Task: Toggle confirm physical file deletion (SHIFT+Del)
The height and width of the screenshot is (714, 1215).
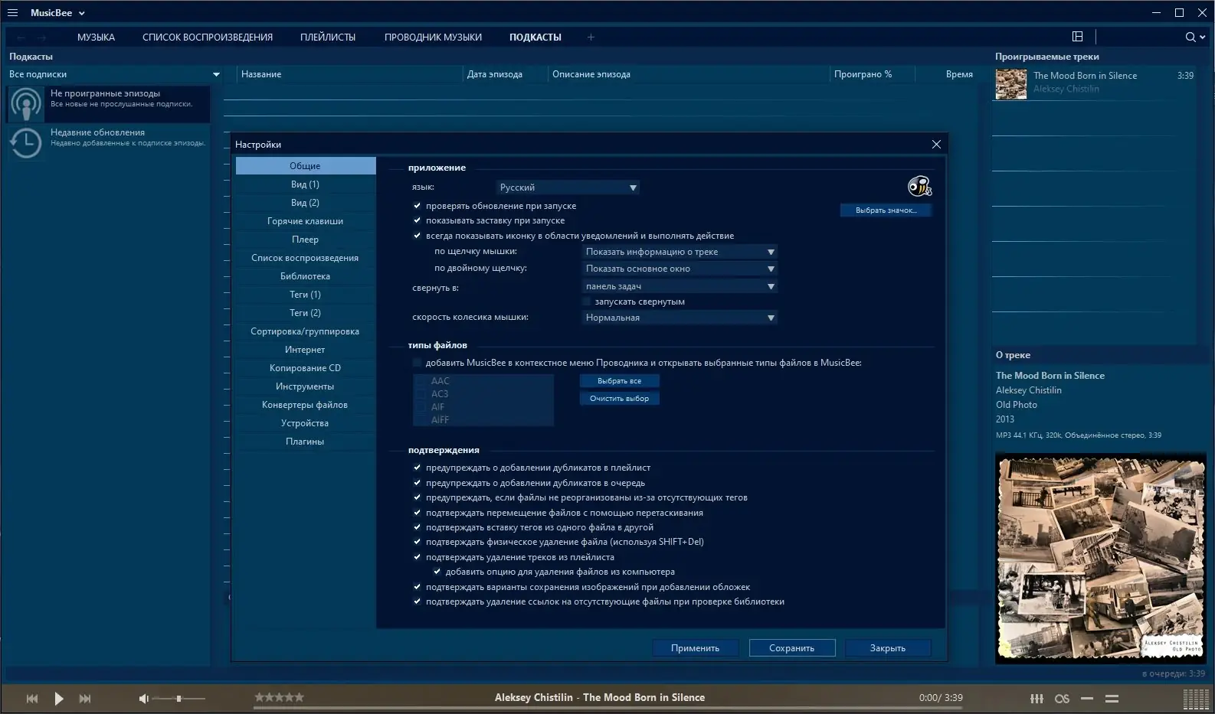Action: pos(418,542)
